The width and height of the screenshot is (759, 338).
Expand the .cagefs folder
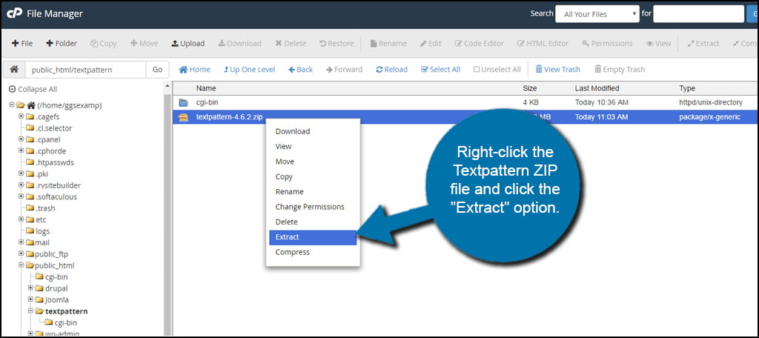[x=21, y=116]
